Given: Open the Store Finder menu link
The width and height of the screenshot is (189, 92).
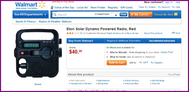Looking at the screenshot, I should pyautogui.click(x=98, y=8).
